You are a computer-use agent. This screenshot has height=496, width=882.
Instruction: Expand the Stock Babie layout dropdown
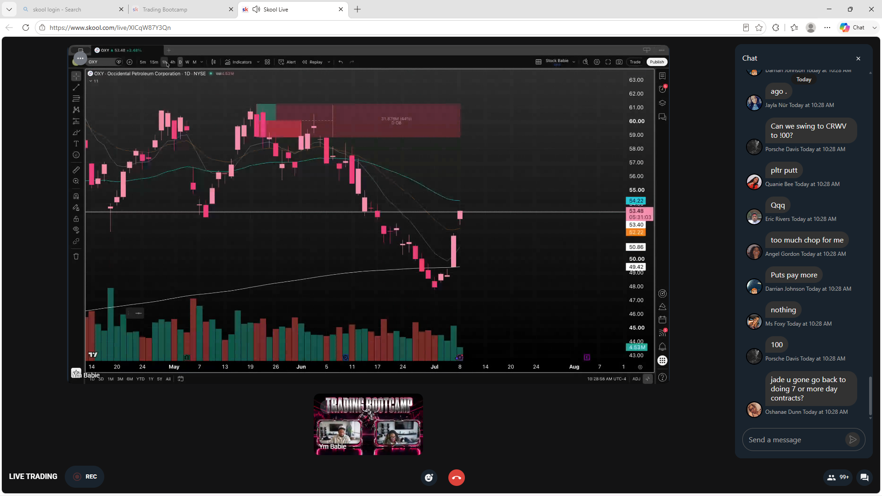click(x=574, y=62)
